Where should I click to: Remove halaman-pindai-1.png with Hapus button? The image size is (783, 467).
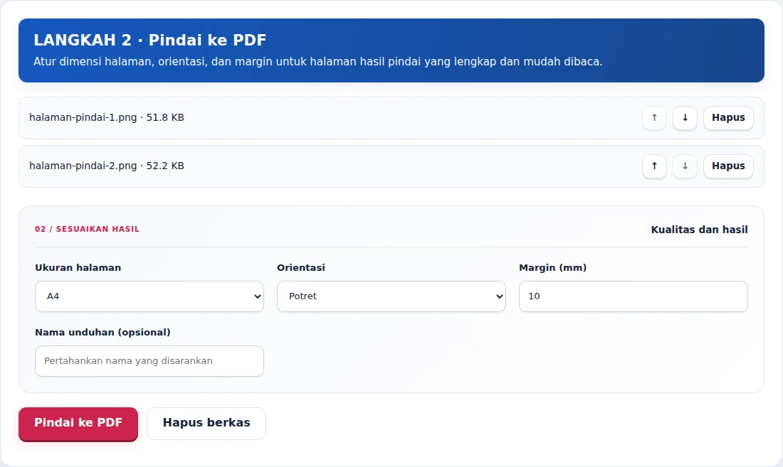click(x=728, y=117)
